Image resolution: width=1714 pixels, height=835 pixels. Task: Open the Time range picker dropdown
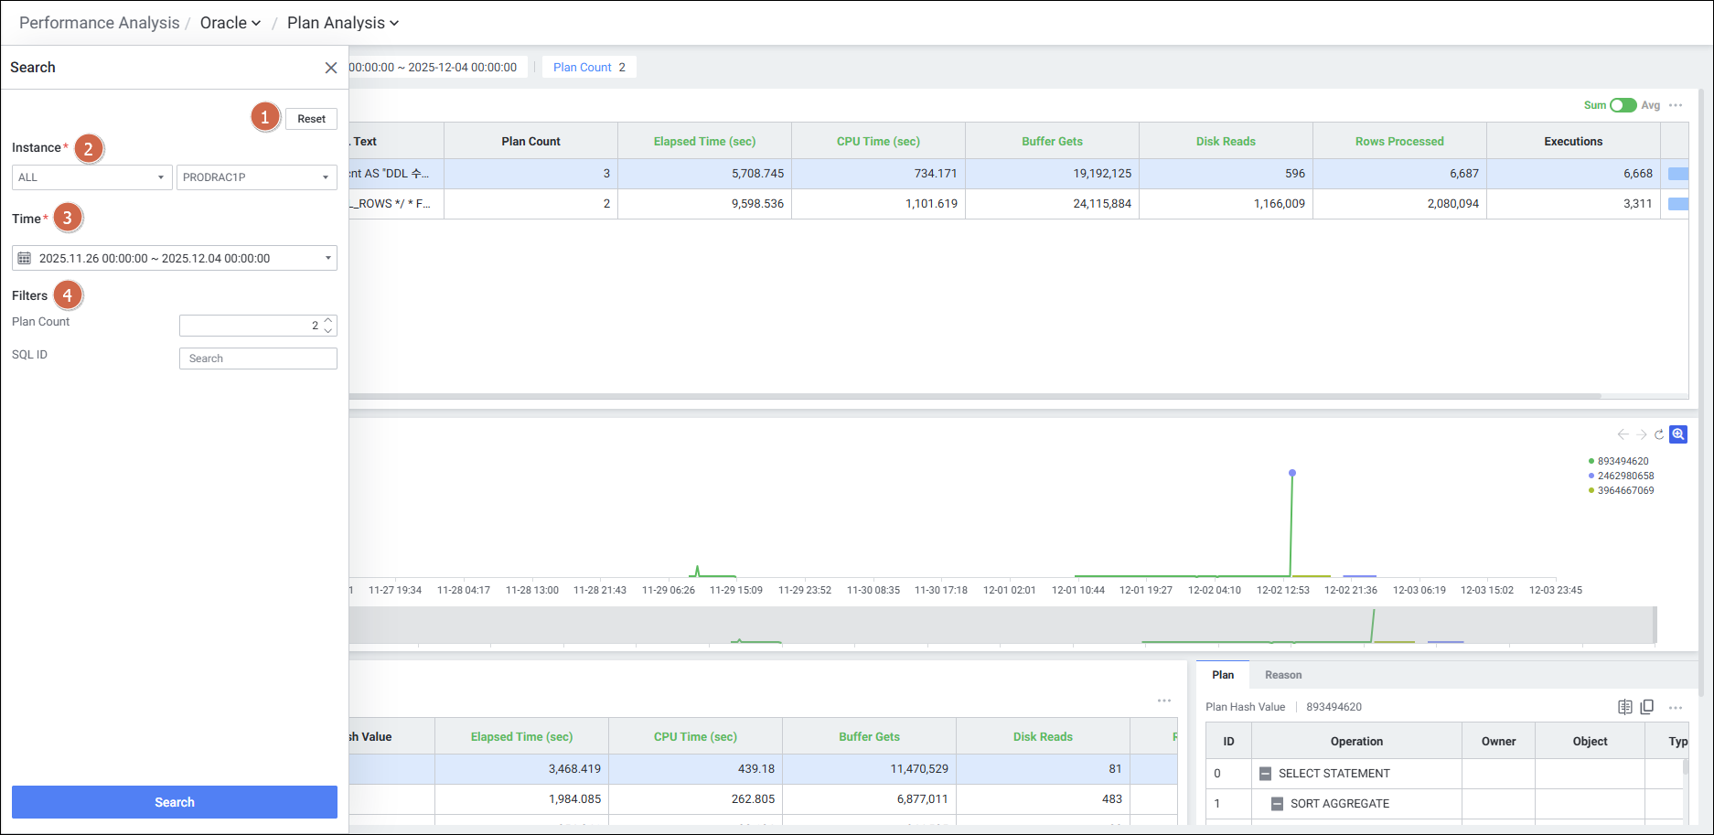coord(174,258)
